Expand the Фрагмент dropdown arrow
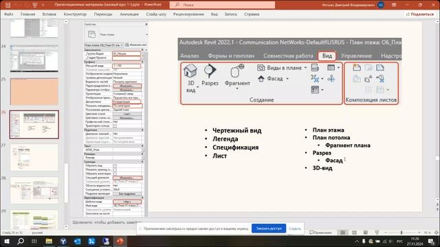The image size is (440, 247). pos(237,89)
